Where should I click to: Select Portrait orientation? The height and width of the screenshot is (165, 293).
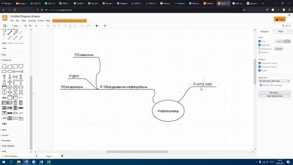(261, 85)
